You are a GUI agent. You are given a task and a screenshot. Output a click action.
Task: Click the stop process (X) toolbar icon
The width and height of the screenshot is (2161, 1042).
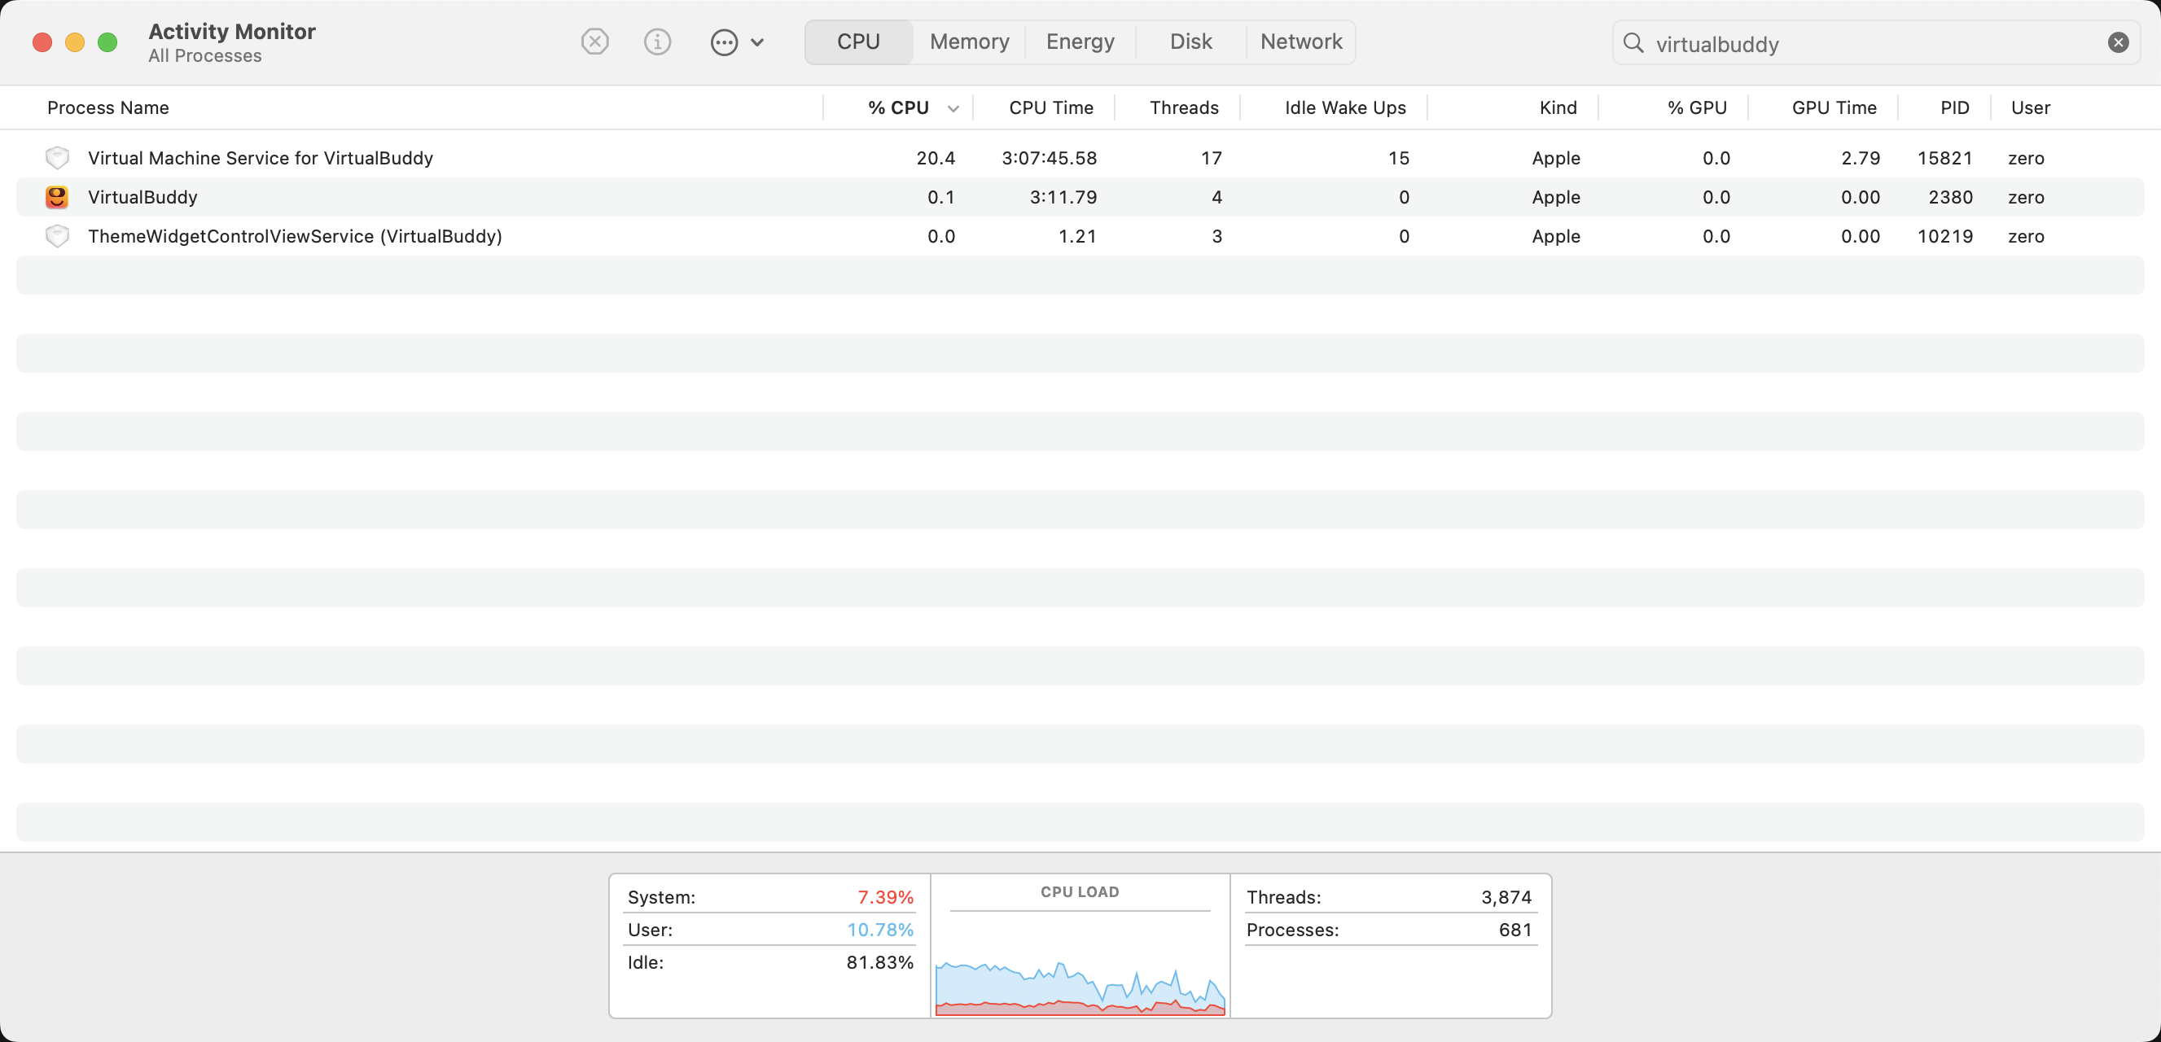pos(594,42)
